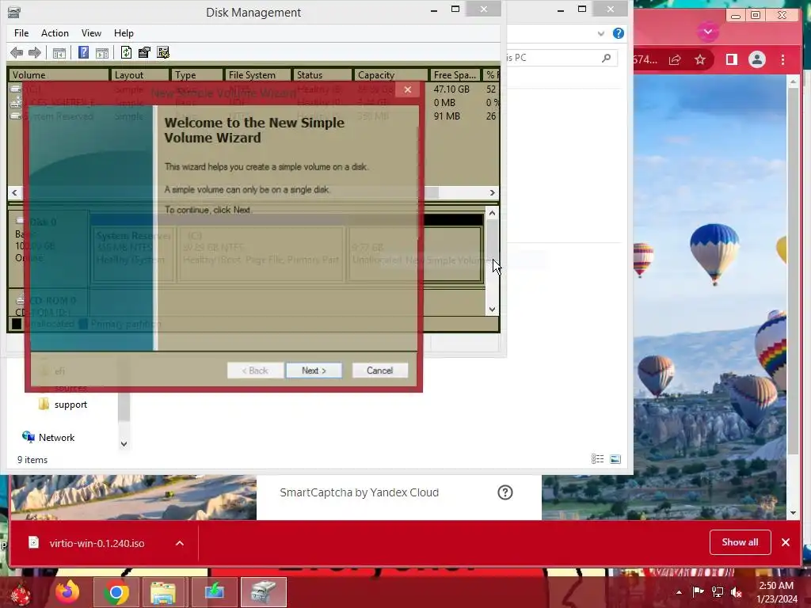811x608 pixels.
Task: Sort by the Free Space column header
Action: click(x=455, y=75)
